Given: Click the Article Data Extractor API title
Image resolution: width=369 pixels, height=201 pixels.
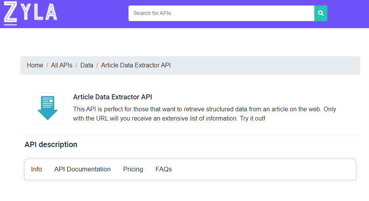Looking at the screenshot, I should pos(113,97).
